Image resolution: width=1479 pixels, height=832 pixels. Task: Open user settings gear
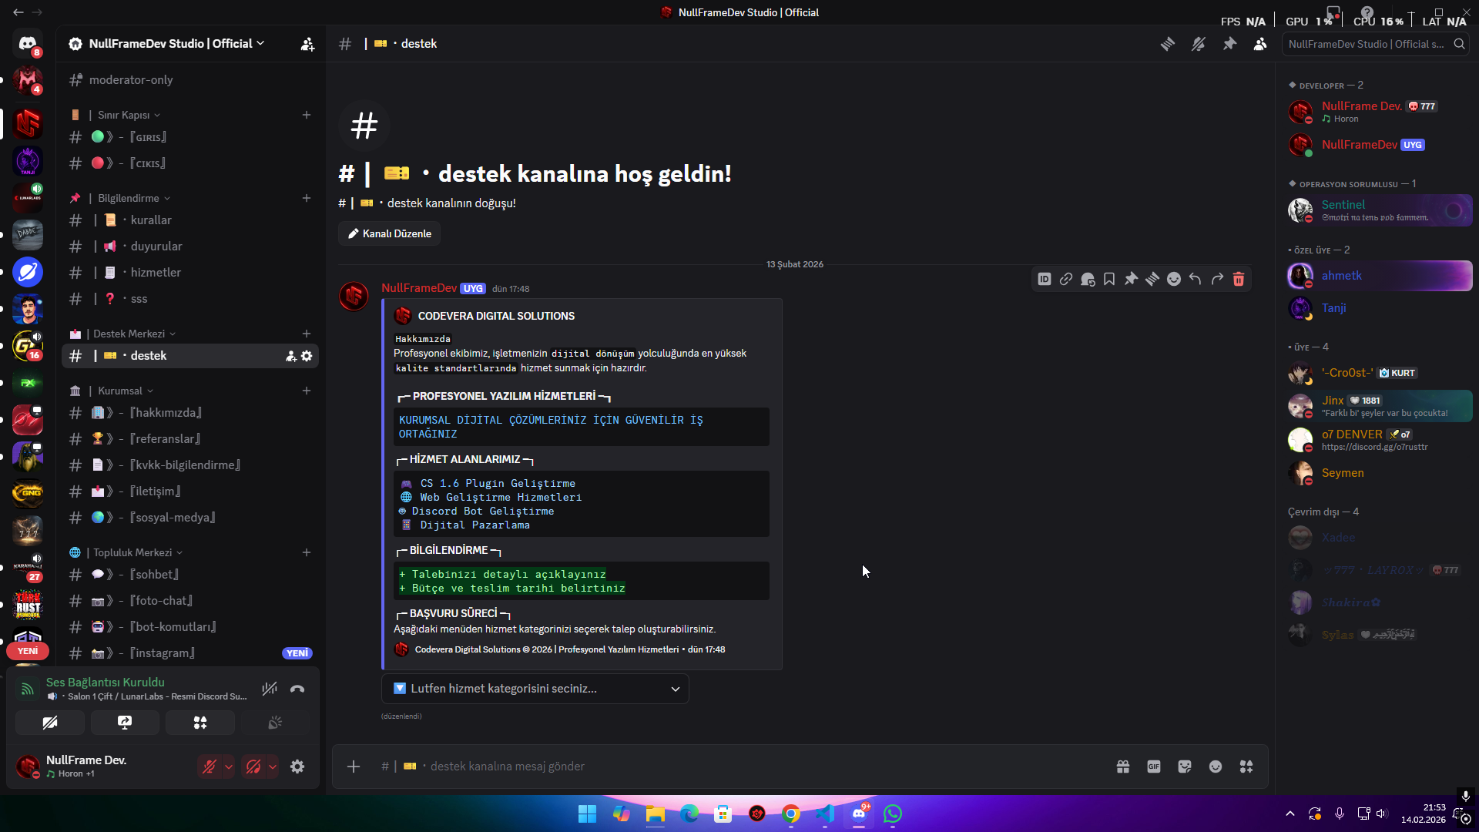click(x=297, y=767)
